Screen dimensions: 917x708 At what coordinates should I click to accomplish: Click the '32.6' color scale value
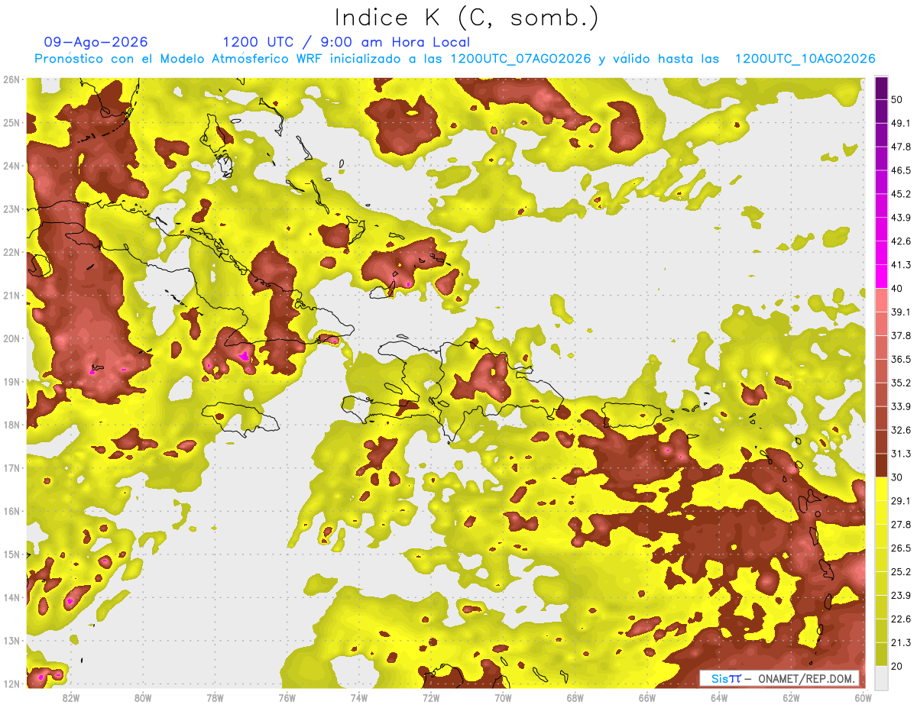click(901, 430)
